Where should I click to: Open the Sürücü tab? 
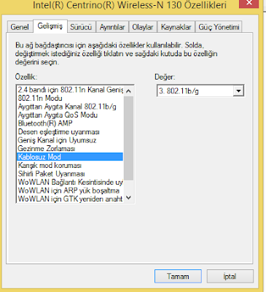point(81,27)
